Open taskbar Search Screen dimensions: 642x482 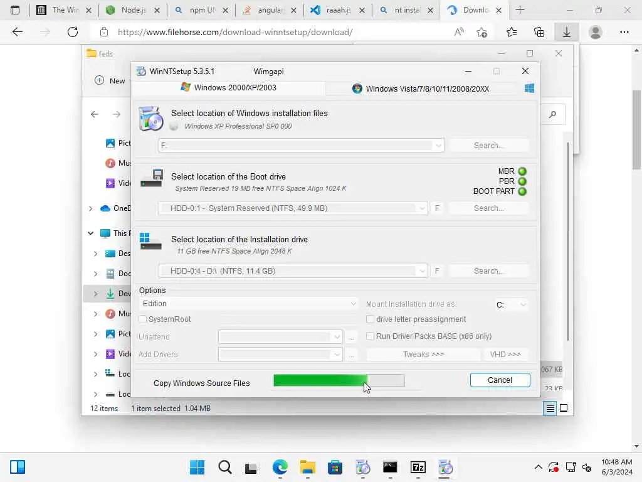[x=225, y=467]
